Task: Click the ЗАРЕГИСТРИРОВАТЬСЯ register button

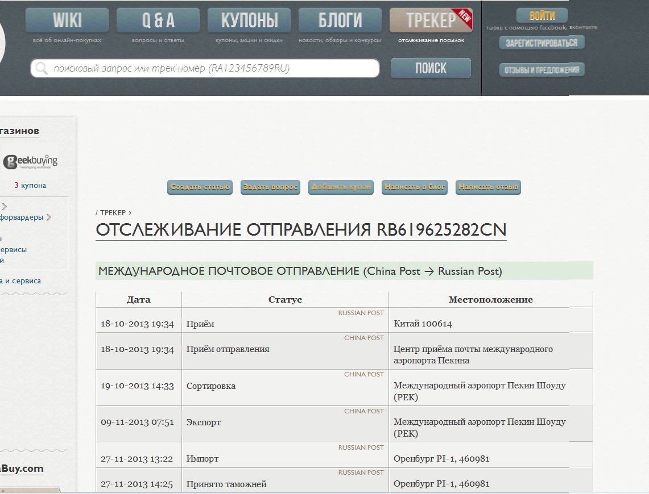Action: [x=541, y=43]
